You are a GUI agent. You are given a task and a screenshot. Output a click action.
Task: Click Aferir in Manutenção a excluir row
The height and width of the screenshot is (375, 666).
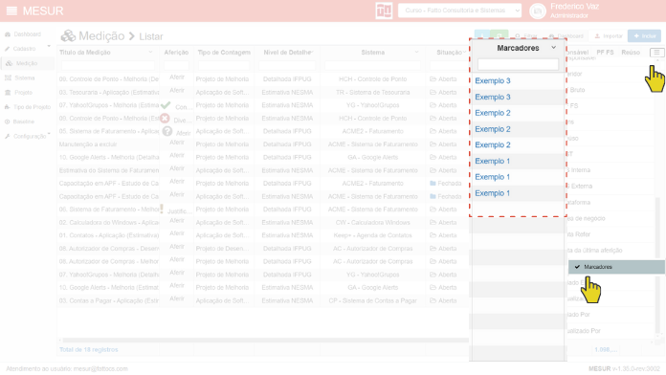[x=177, y=143]
